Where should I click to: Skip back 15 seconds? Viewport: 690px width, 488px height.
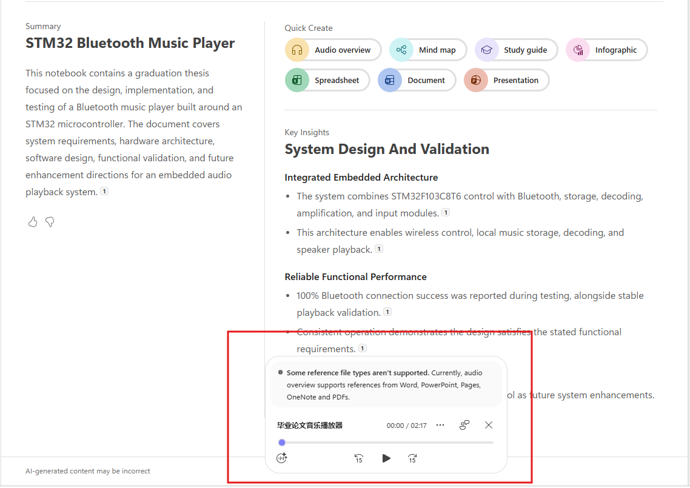pyautogui.click(x=358, y=458)
